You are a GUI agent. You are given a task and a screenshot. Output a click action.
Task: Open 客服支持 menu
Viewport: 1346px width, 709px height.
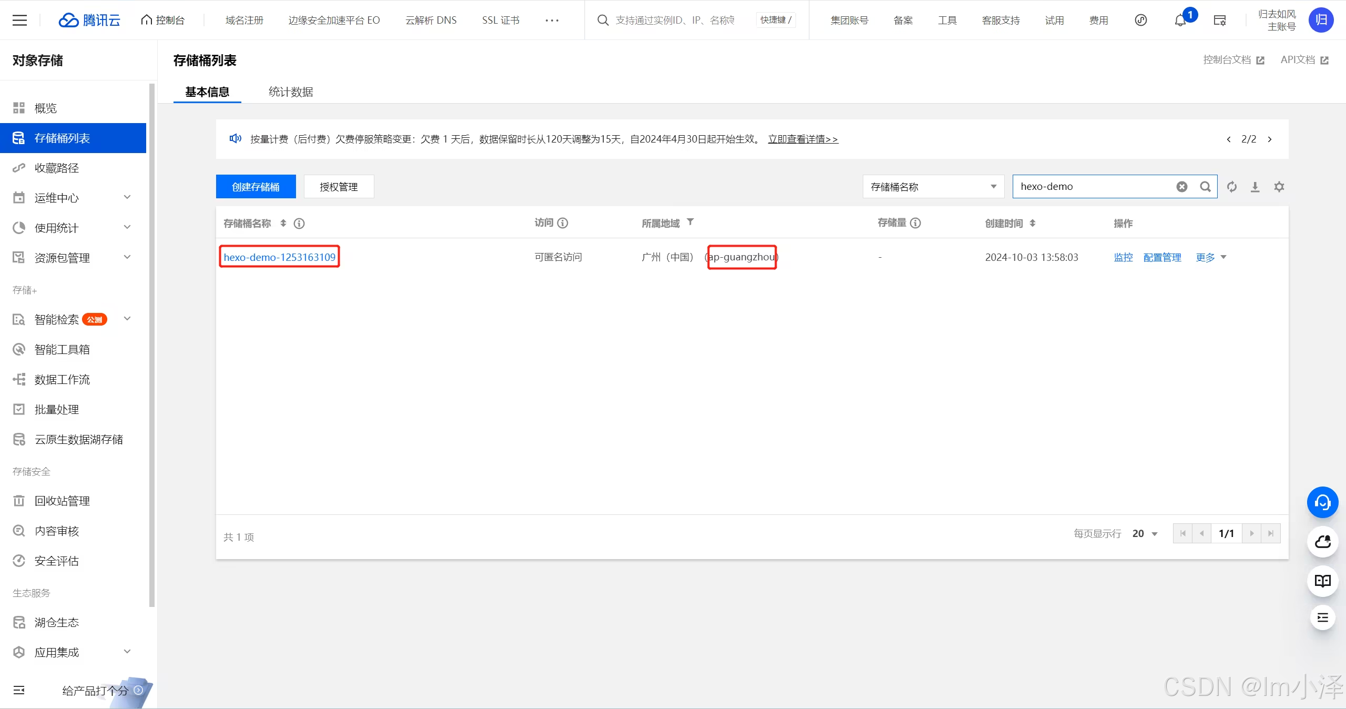1001,20
